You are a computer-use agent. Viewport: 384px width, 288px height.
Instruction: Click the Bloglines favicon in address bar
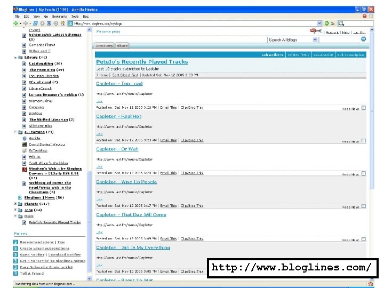coord(70,23)
